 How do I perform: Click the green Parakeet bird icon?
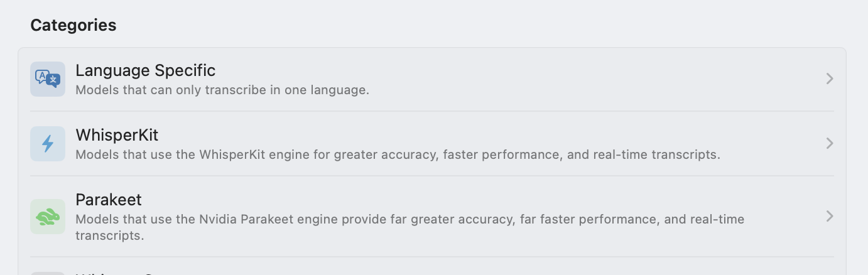pyautogui.click(x=48, y=217)
